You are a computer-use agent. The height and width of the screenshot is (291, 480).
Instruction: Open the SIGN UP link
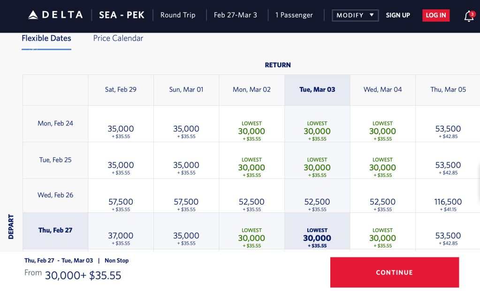click(398, 15)
